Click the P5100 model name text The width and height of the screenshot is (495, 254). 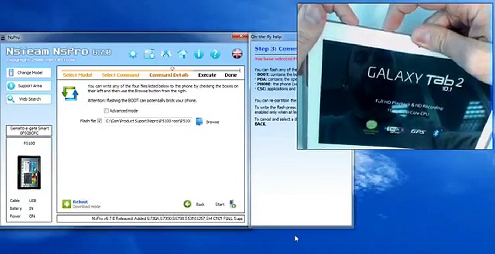tap(29, 144)
